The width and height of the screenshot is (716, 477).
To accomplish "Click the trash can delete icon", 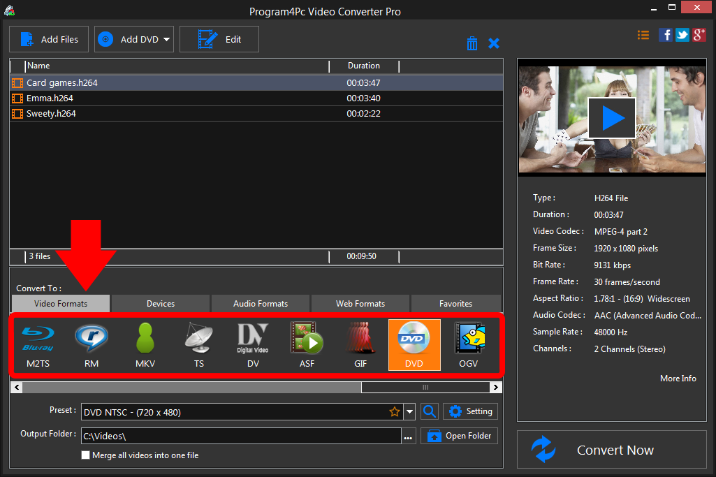I will (x=472, y=43).
